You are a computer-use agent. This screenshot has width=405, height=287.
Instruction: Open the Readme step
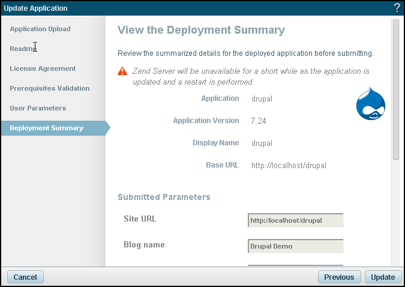pyautogui.click(x=23, y=49)
